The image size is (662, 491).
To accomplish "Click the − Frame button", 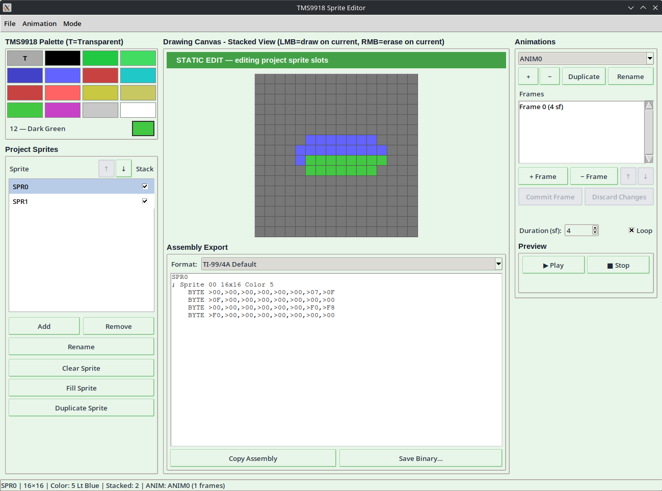I will coord(594,176).
